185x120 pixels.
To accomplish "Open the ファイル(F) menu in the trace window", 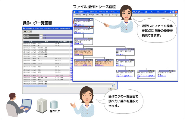I will [x=78, y=15].
